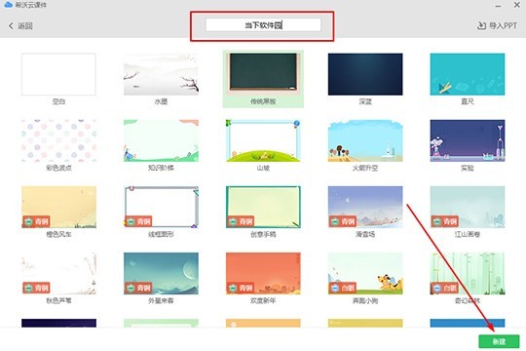Image resolution: width=526 pixels, height=351 pixels.
Task: Select the 江山画卷 misty landscape template
Action: click(468, 207)
